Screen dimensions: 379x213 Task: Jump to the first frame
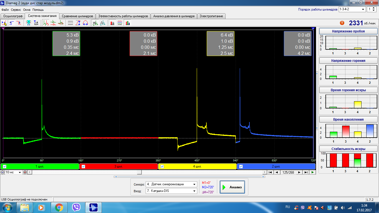(x=270, y=172)
